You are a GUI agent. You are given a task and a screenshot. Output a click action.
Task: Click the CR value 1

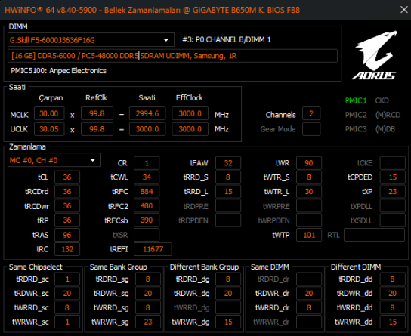[147, 163]
